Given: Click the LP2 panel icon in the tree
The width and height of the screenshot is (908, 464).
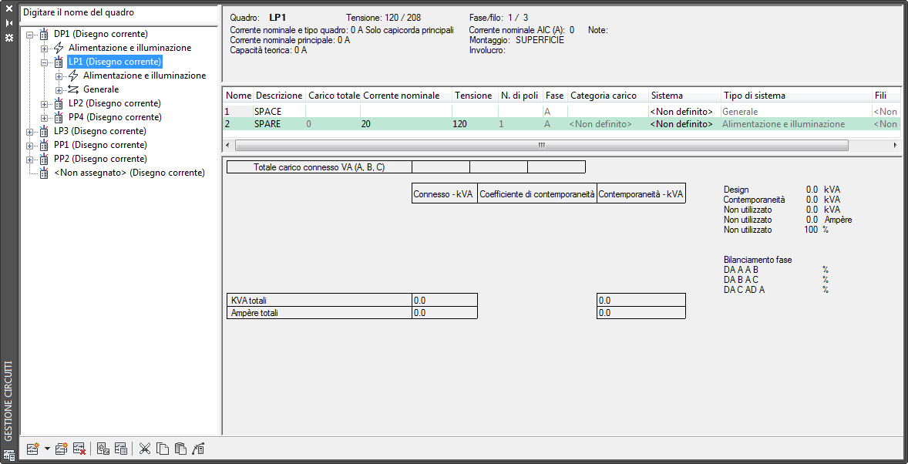Looking at the screenshot, I should point(59,103).
